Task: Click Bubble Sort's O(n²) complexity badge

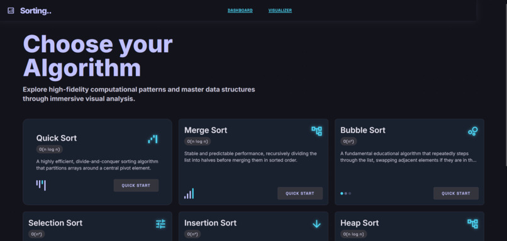Action: coord(348,141)
